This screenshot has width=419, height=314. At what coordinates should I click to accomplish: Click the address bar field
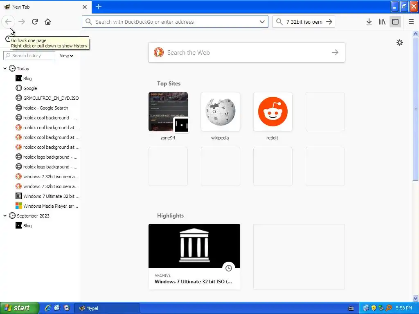pos(175,22)
